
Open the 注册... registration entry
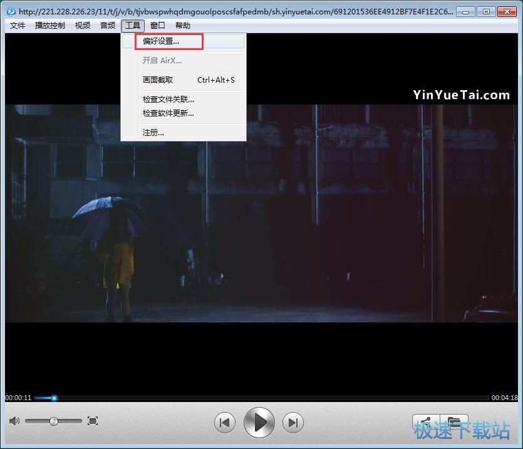[184, 132]
